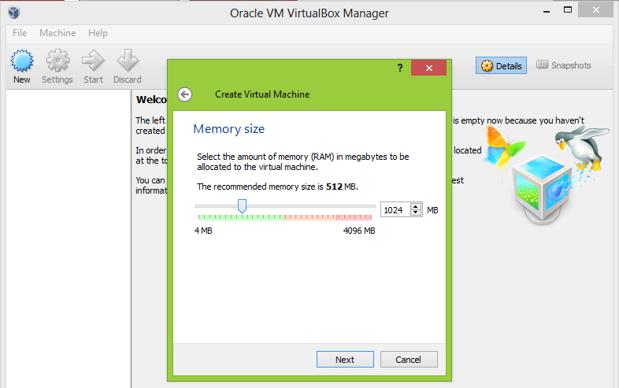This screenshot has height=388, width=619.
Task: Click the Discard down-arrow icon
Action: point(128,61)
